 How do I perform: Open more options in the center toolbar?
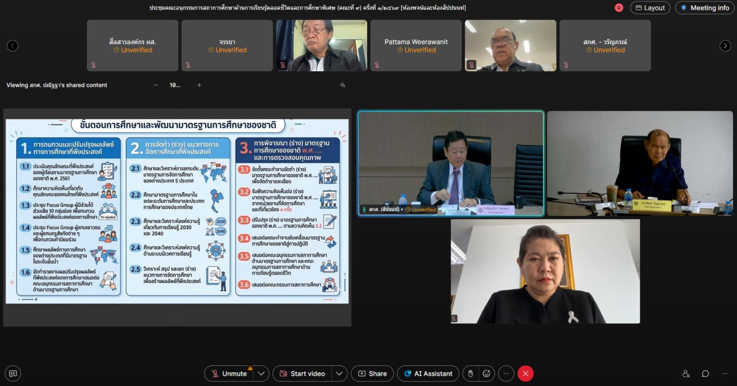506,374
